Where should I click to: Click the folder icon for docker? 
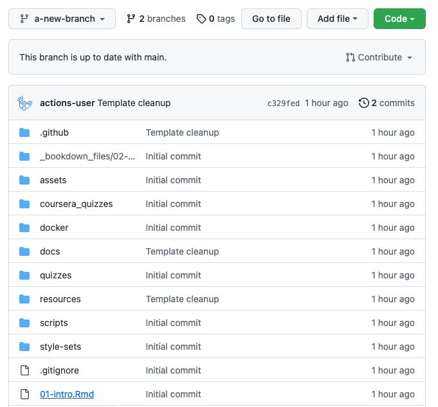pos(24,228)
